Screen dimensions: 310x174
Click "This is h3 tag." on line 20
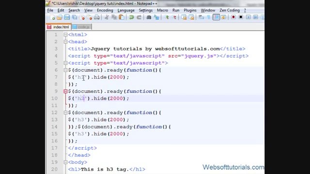(x=105, y=169)
